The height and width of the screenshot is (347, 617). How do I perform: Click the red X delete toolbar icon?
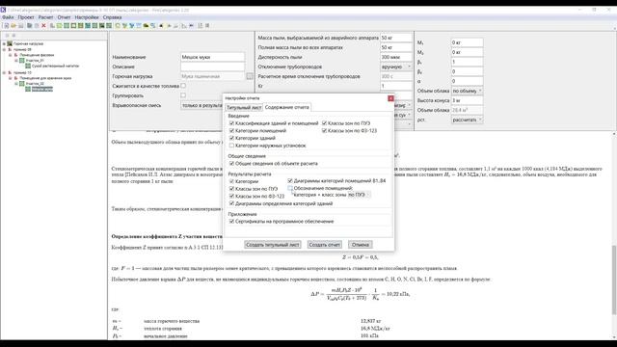[43, 26]
